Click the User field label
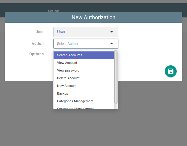This screenshot has height=146, width=187. coord(40,32)
